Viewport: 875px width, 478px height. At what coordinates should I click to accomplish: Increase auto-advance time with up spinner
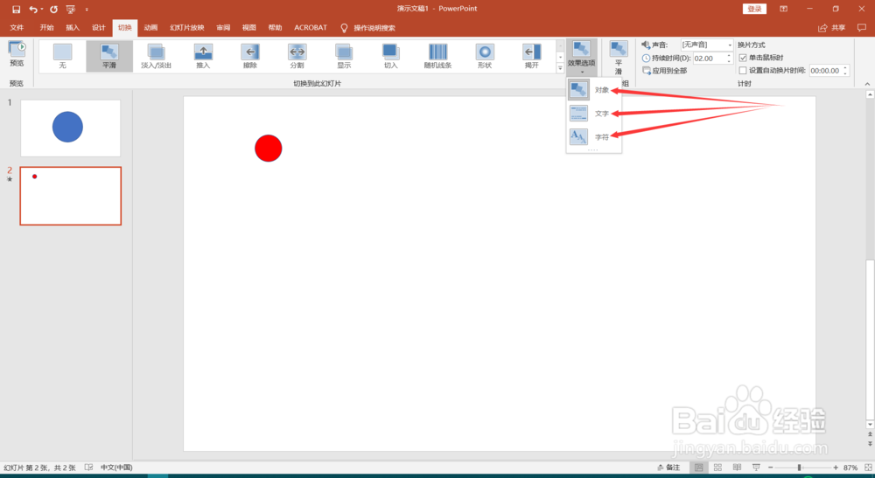845,68
